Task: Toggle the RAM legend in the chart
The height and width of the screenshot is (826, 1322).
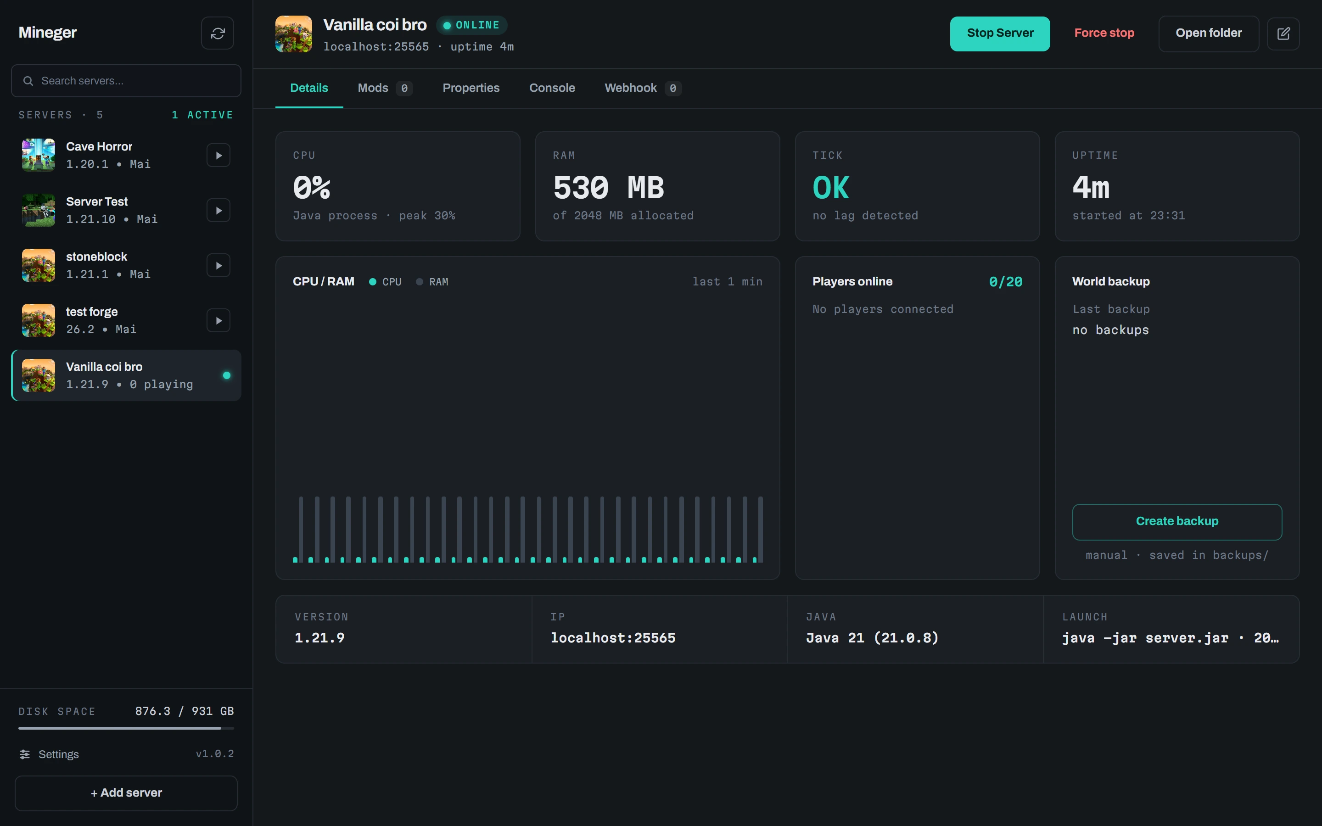Action: click(x=432, y=282)
